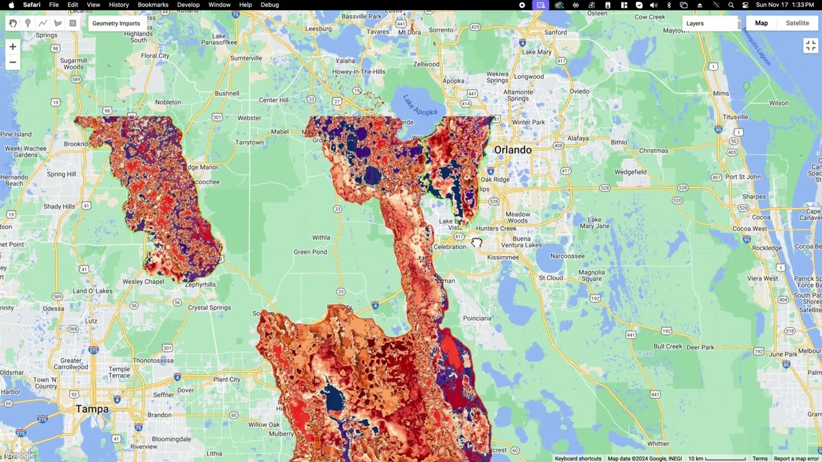The image size is (822, 462).
Task: Click the screen recording status icon
Action: 522,4
